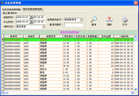Expand the 结帐状态 dropdown list
Viewport: 139px width, 96px height.
(x=43, y=26)
